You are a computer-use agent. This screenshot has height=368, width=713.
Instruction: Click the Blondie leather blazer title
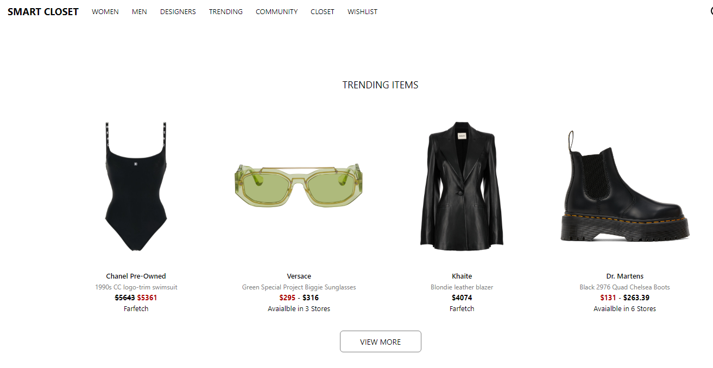pos(462,287)
